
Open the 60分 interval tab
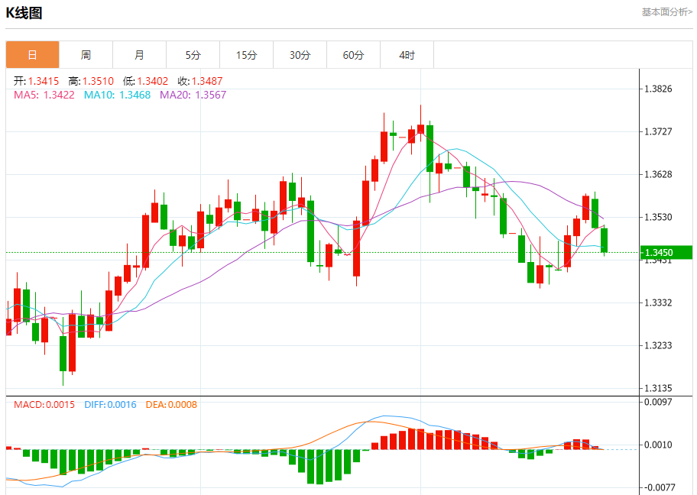point(353,55)
